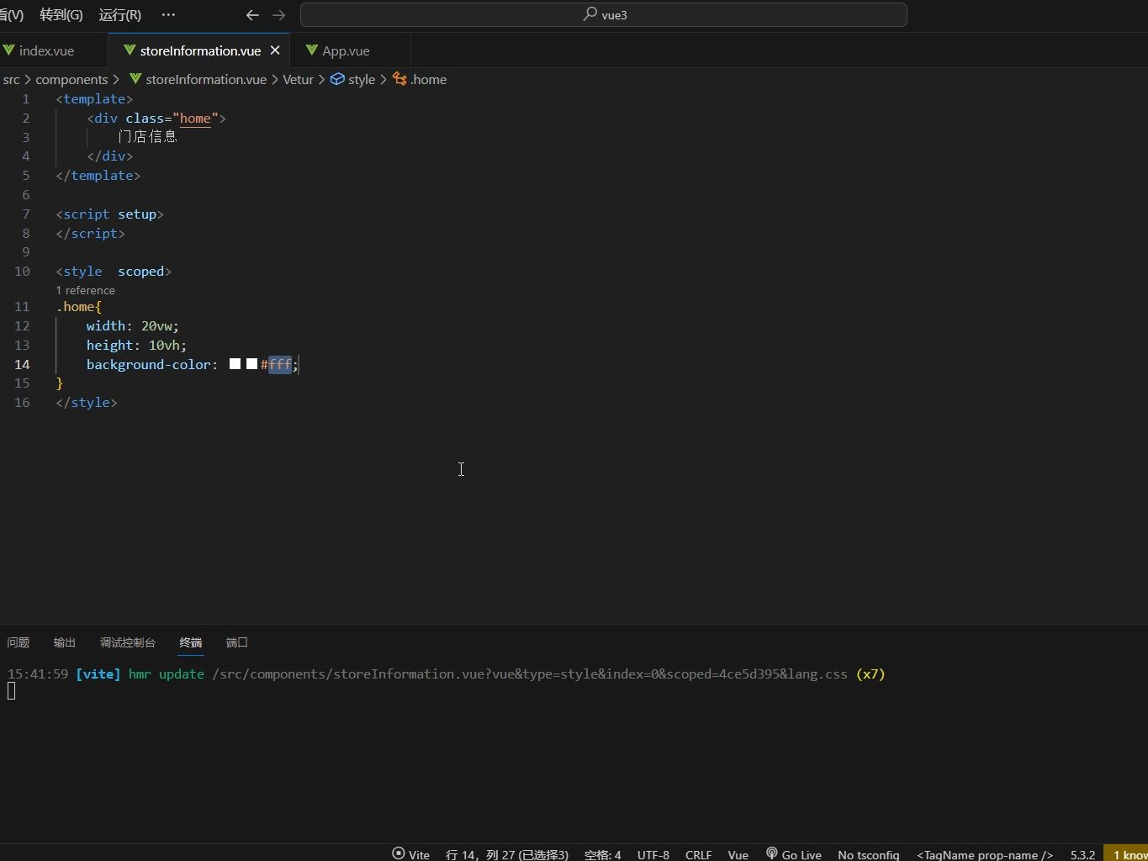Start Go Live server

[x=793, y=854]
